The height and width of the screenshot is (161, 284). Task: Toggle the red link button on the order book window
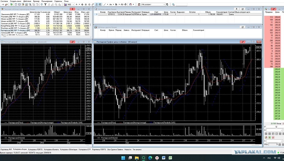click(x=274, y=9)
